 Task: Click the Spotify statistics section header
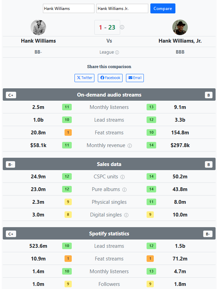109,234
